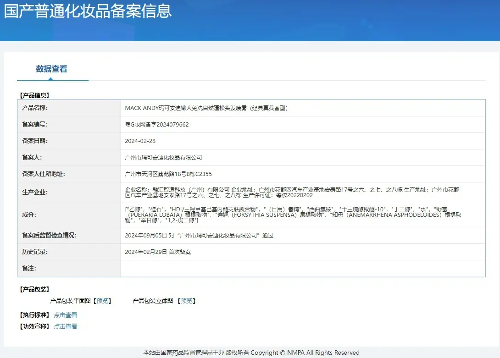Screen dimensions: 500x358
Task: Click the product name MACK ANDY value
Action: click(206, 108)
